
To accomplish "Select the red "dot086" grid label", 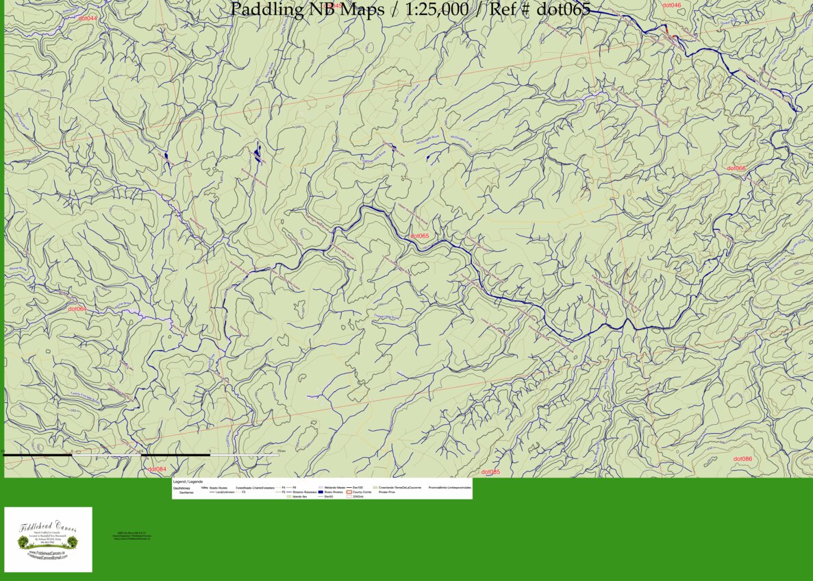I will click(x=742, y=459).
